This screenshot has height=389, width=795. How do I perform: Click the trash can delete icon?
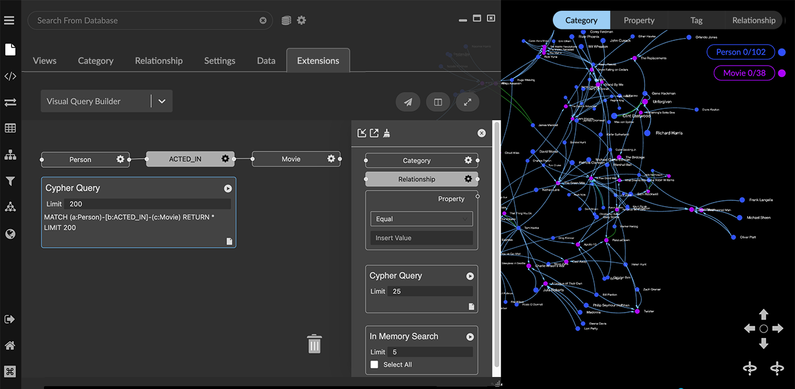314,344
